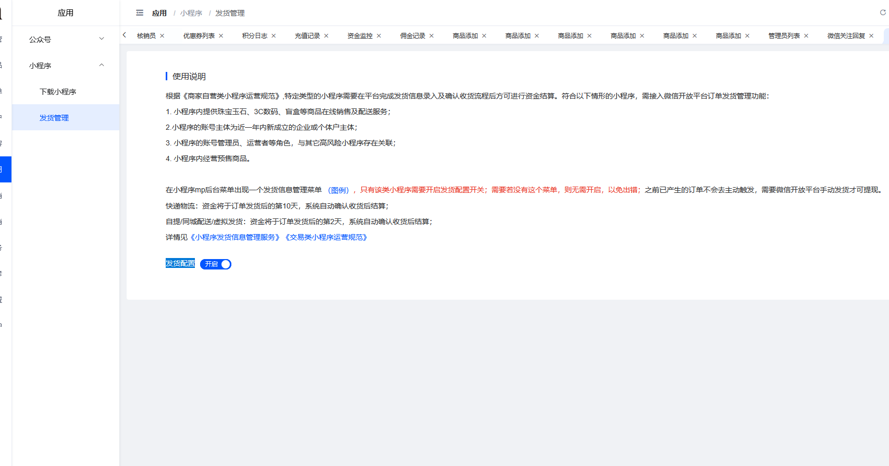Close the 管理员列表 tab
This screenshot has width=889, height=466.
tap(806, 36)
